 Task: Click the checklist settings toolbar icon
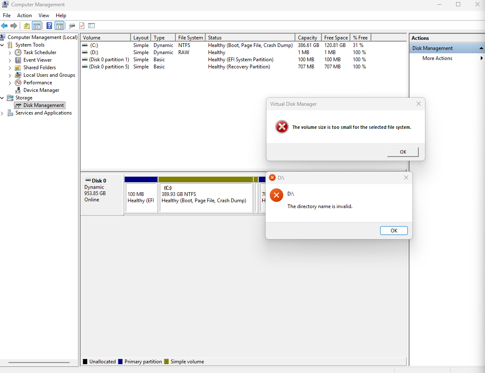pyautogui.click(x=91, y=26)
